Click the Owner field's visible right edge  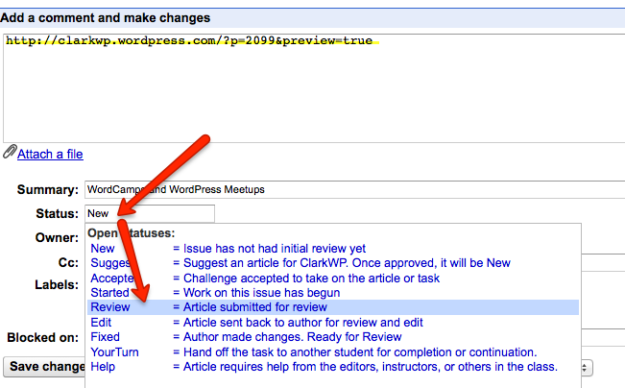pos(602,237)
